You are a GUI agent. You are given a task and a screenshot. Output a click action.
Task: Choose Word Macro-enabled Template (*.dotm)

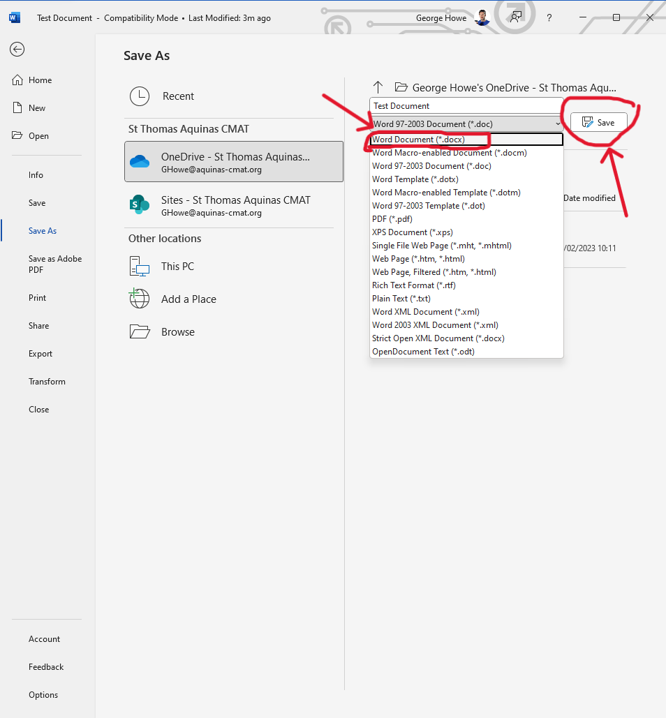(466, 193)
